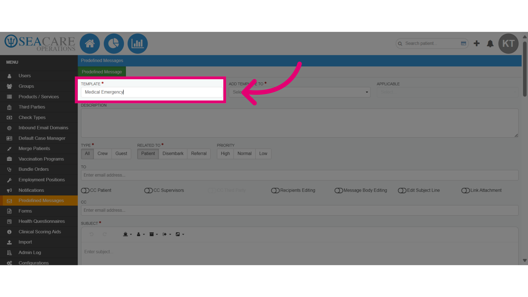Screen dimensions: 528x297
Task: Open Check Types menu item
Action: tap(39, 118)
